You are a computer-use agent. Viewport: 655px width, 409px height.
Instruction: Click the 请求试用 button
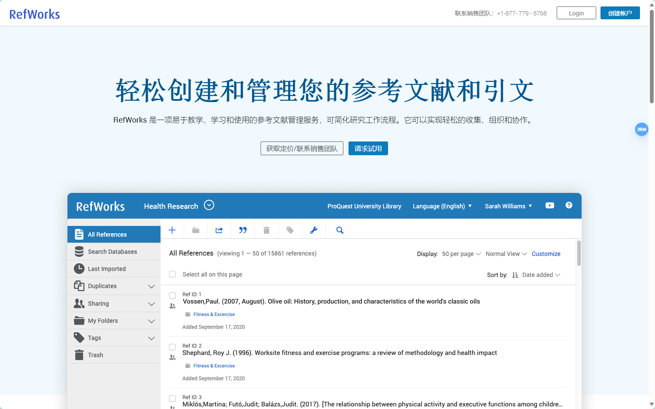point(368,148)
